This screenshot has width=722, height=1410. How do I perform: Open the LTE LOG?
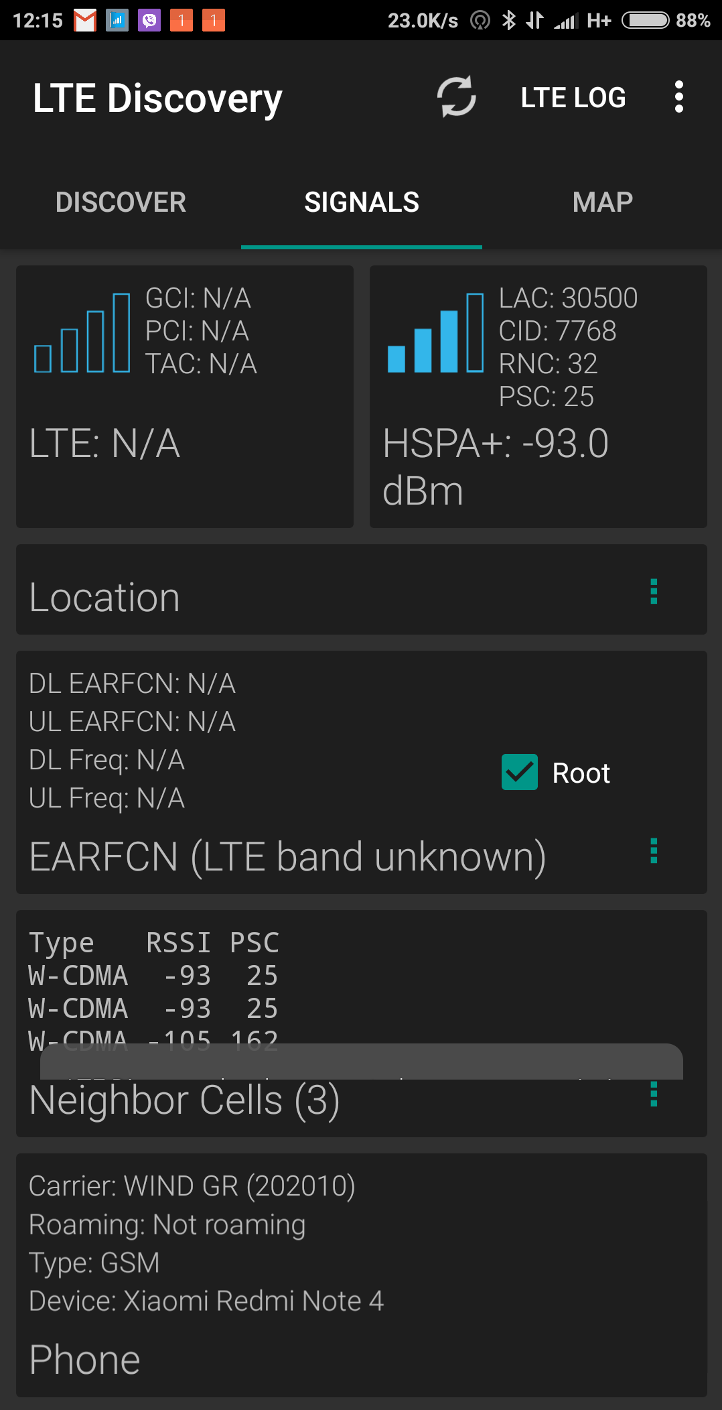pyautogui.click(x=573, y=98)
